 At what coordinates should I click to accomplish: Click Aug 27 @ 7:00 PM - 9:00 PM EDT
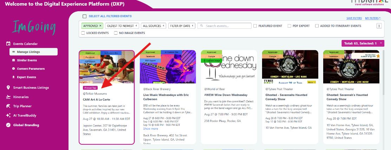pyautogui.click(x=226, y=115)
